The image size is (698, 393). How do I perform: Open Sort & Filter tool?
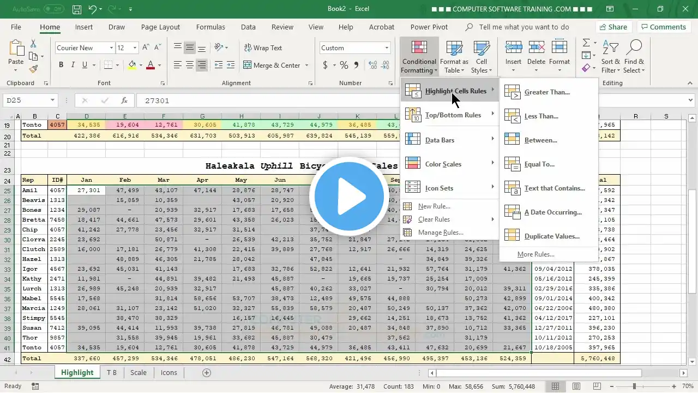[x=611, y=56]
